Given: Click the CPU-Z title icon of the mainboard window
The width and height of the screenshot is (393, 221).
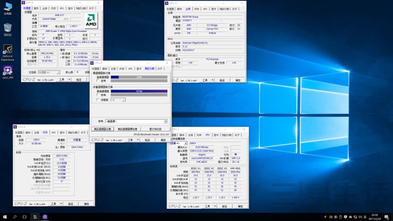Looking at the screenshot, I should coord(167,3).
